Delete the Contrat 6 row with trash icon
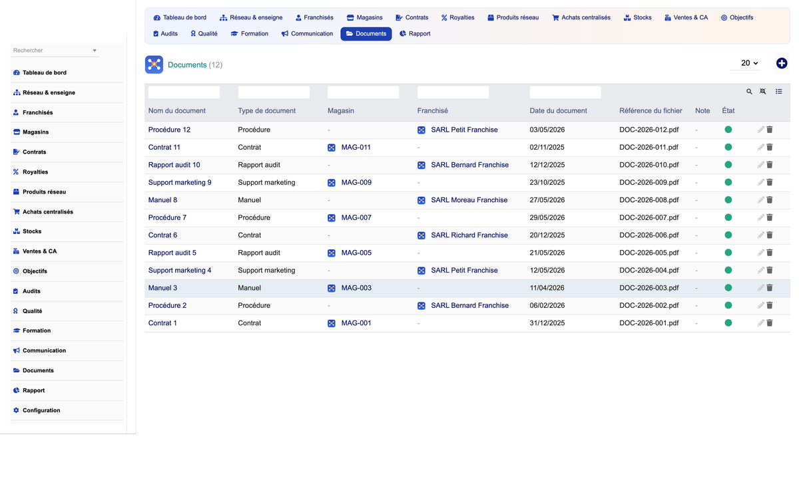799x494 pixels. [770, 235]
